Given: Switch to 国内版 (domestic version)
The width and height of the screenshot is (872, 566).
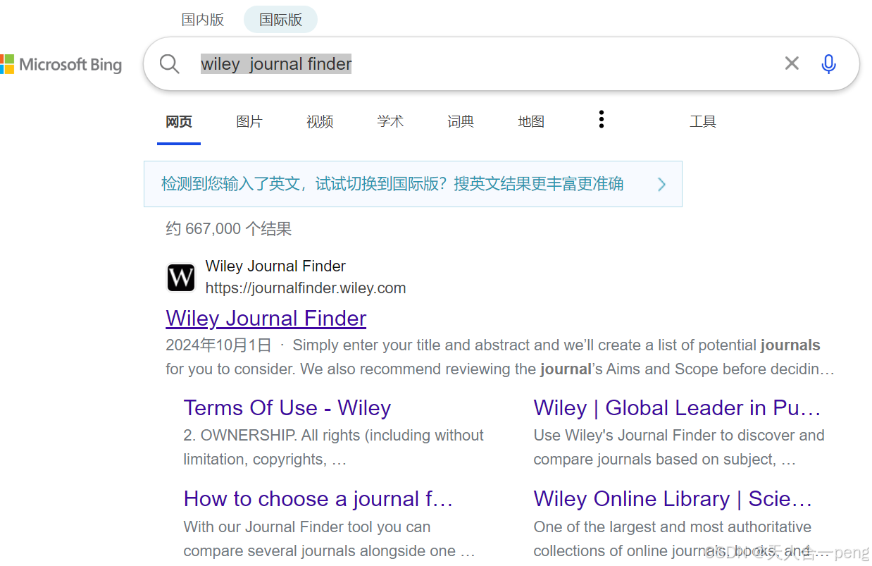Looking at the screenshot, I should [x=202, y=19].
